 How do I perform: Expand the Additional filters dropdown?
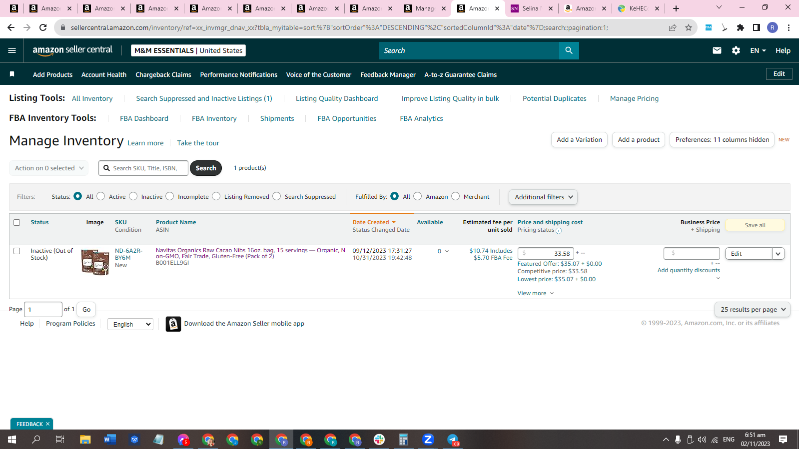pyautogui.click(x=543, y=197)
